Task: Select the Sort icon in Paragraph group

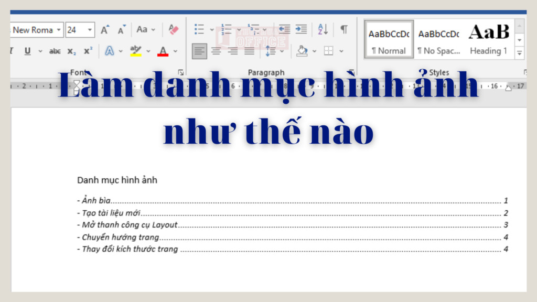Action: coord(322,30)
